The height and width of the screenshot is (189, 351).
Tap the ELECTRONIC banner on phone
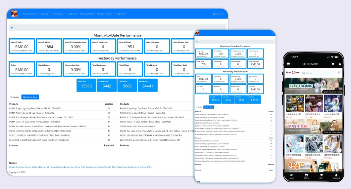(x=313, y=86)
